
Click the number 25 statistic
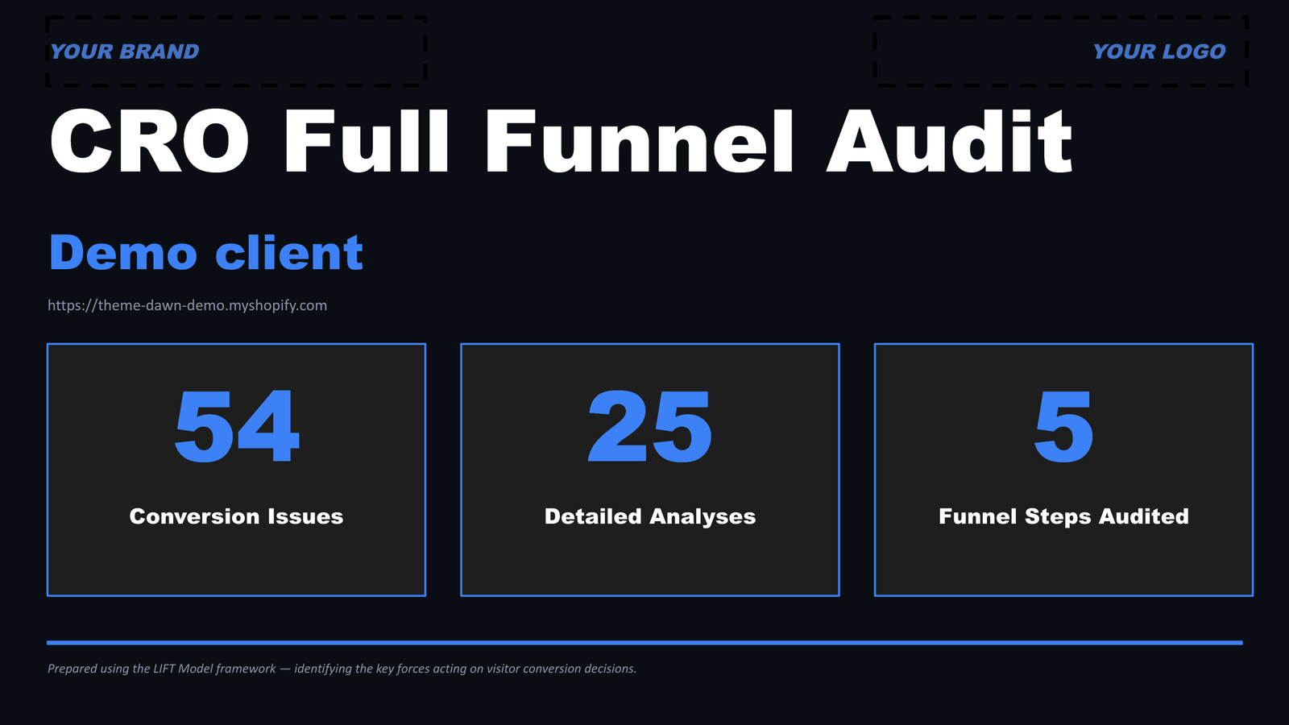point(650,427)
